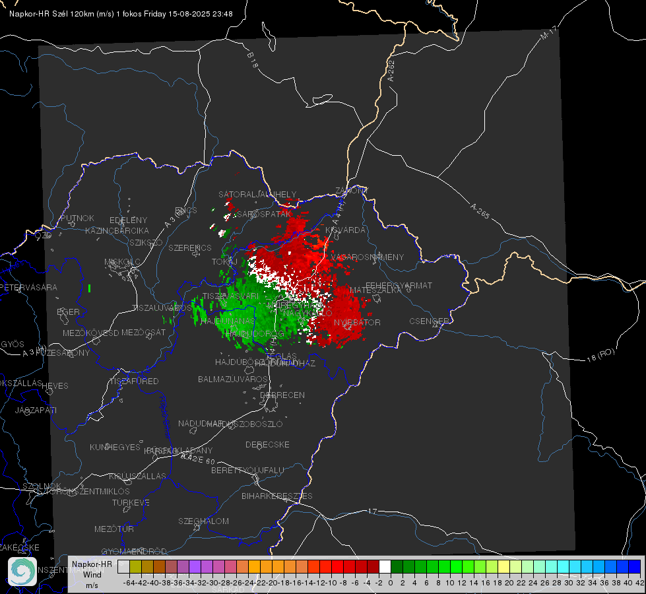Click the SZERENCS town label

[190, 247]
